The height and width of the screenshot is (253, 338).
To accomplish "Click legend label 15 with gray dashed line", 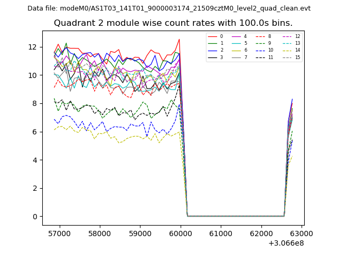I will pyautogui.click(x=297, y=57).
